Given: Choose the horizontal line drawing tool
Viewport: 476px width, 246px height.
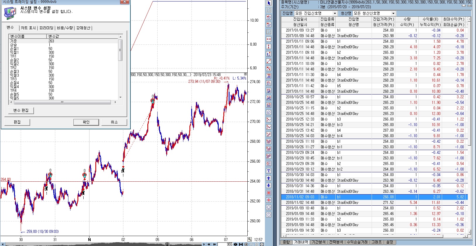Looking at the screenshot, I should point(269,39).
